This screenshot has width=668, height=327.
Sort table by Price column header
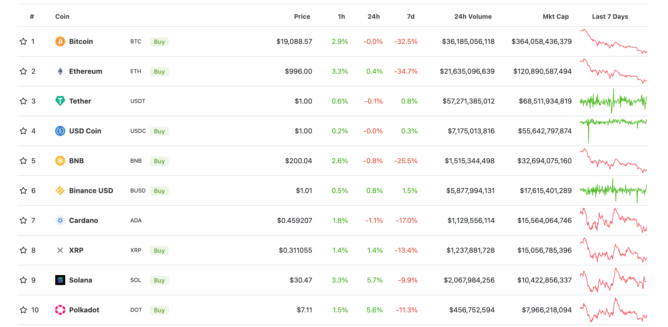[x=302, y=17]
